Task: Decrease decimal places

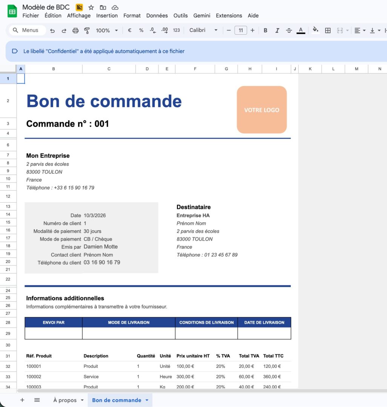Action: 153,31
